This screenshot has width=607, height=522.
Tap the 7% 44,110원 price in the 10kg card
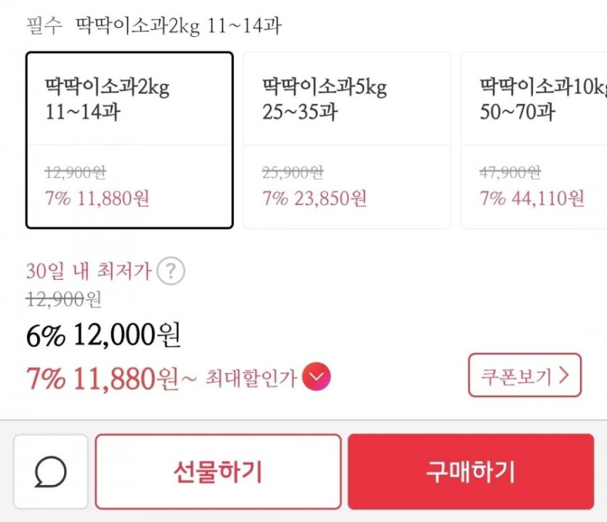(x=531, y=198)
